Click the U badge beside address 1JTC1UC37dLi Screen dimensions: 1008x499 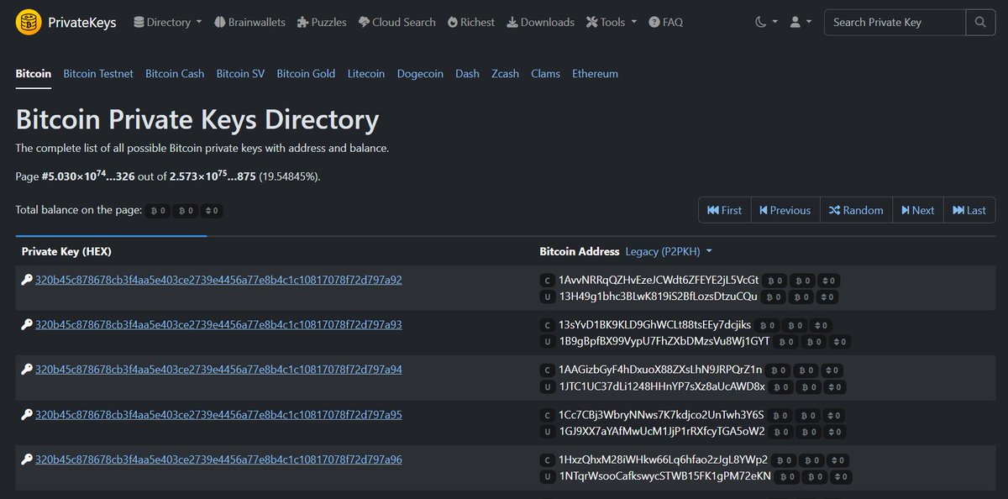click(548, 386)
